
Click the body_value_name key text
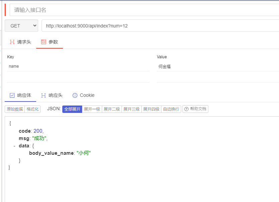[x=52, y=153]
